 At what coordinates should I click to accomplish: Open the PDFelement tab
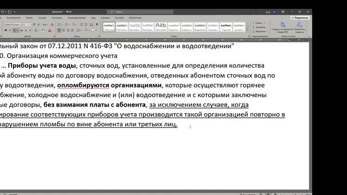click(x=135, y=18)
